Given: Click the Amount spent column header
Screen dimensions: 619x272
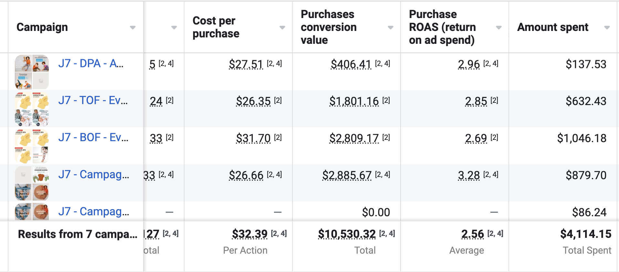Looking at the screenshot, I should click(x=552, y=27).
